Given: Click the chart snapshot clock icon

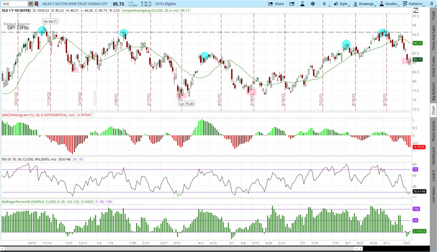Looking at the screenshot, I should (x=292, y=4).
